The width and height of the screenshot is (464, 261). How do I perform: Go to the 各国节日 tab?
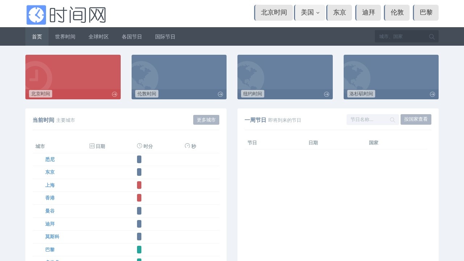pyautogui.click(x=132, y=37)
